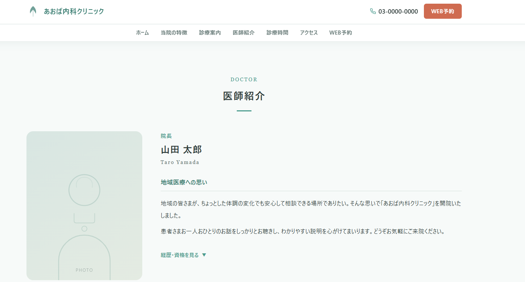Click the phone icon beside 03-0000-0000

pos(373,11)
